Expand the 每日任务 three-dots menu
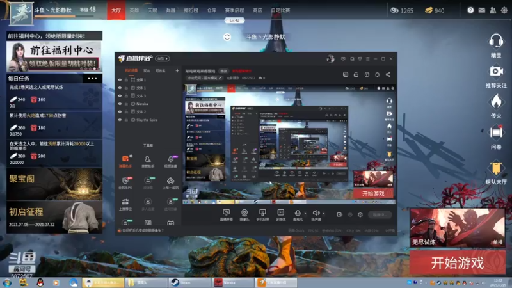512x288 pixels. pos(92,78)
